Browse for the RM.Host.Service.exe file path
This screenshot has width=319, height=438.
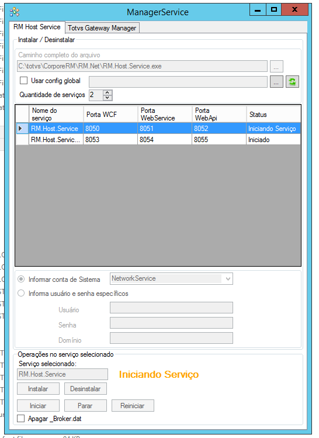(x=276, y=67)
